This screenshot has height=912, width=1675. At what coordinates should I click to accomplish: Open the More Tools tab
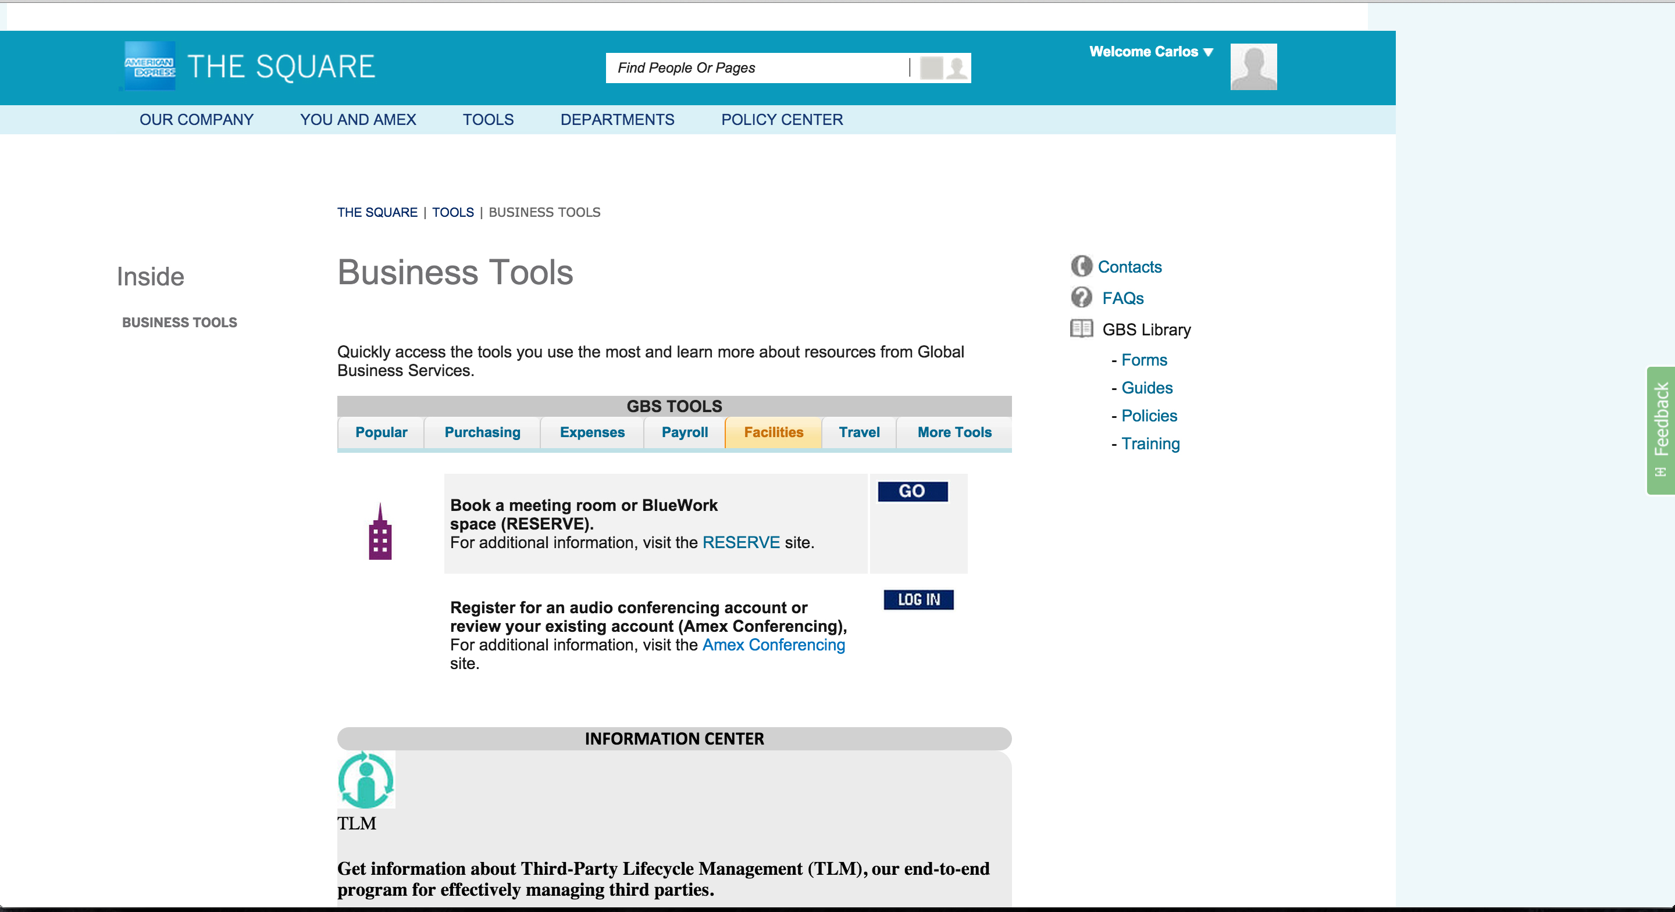point(954,432)
